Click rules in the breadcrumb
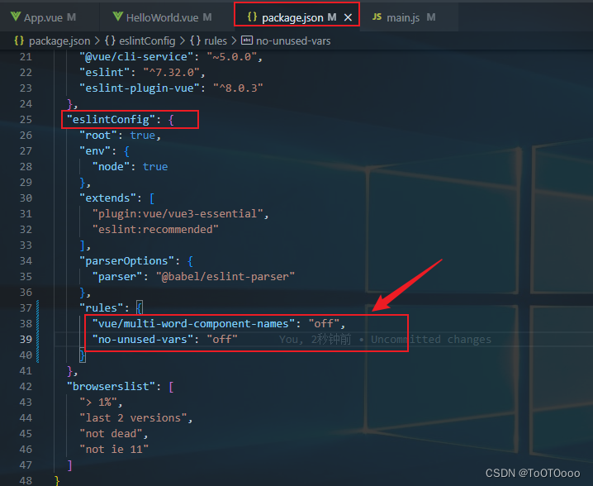Image resolution: width=593 pixels, height=486 pixels. [x=216, y=40]
